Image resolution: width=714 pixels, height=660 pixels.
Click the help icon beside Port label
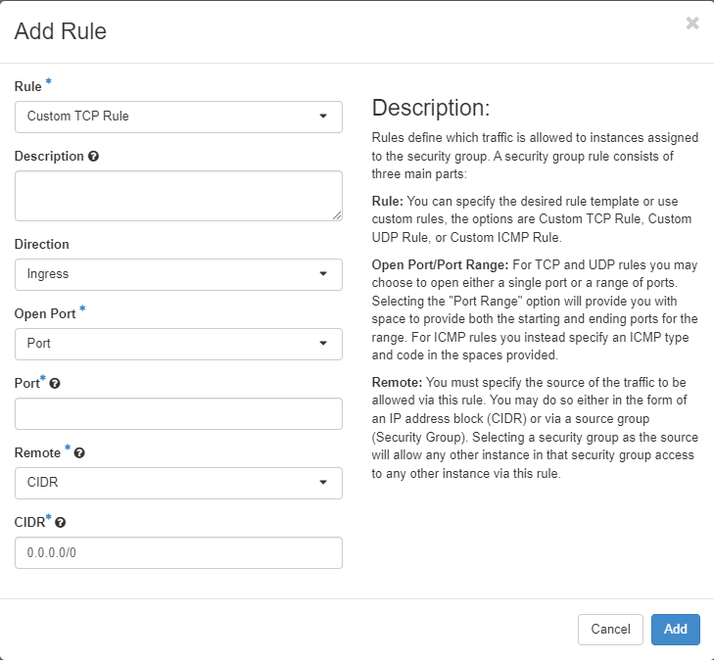click(55, 384)
